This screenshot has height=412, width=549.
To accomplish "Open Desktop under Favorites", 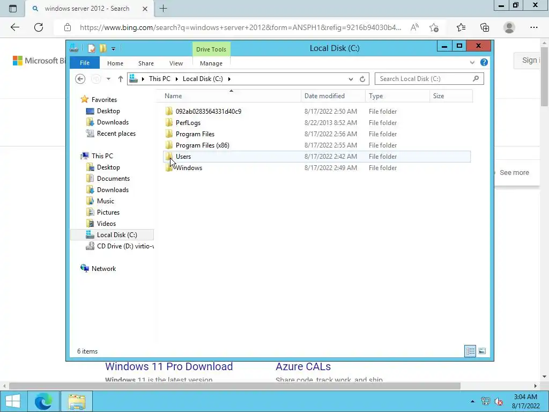I will [108, 111].
